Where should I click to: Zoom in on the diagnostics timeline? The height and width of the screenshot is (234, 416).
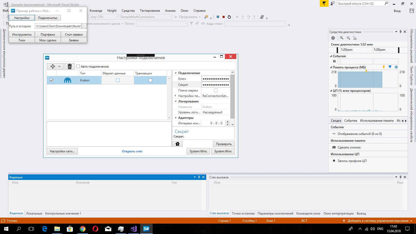click(x=342, y=38)
